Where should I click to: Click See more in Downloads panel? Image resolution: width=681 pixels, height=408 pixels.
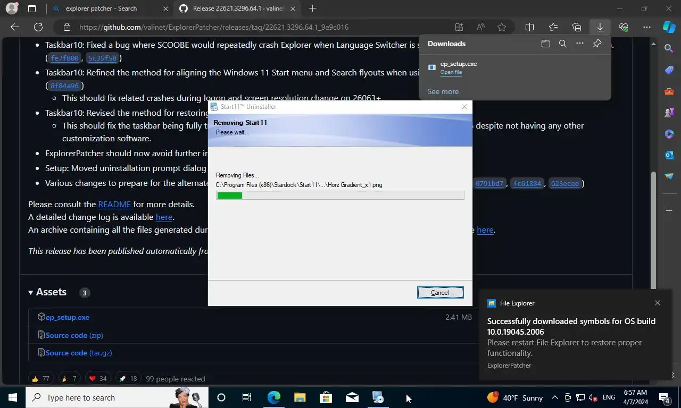[443, 91]
